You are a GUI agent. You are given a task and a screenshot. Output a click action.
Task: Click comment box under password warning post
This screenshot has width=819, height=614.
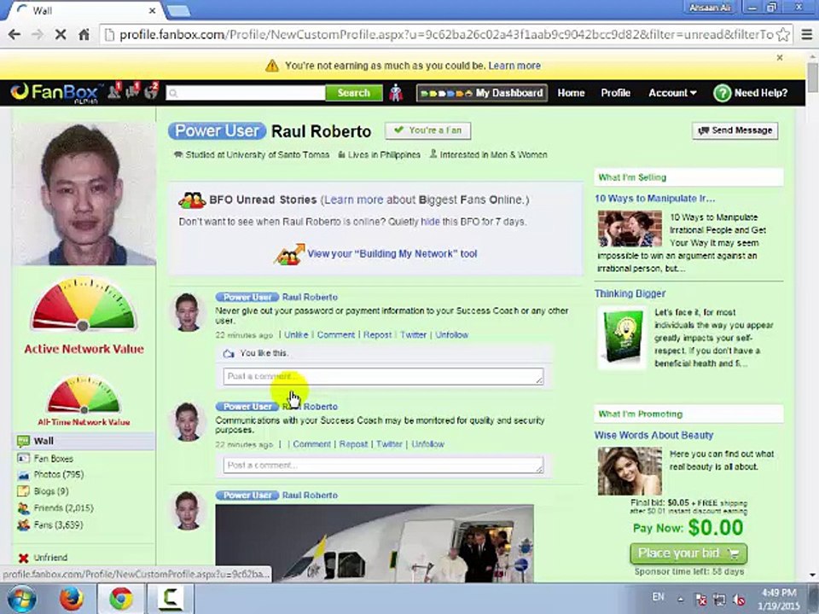(x=383, y=376)
